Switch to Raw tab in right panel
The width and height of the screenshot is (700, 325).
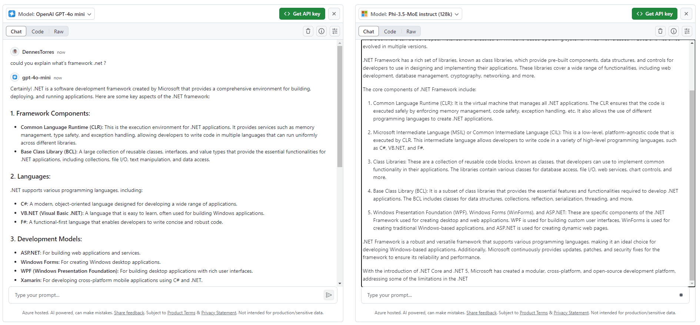point(411,31)
